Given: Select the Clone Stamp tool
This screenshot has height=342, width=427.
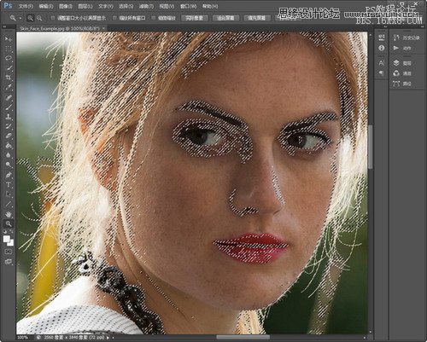Looking at the screenshot, I should pyautogui.click(x=9, y=117).
